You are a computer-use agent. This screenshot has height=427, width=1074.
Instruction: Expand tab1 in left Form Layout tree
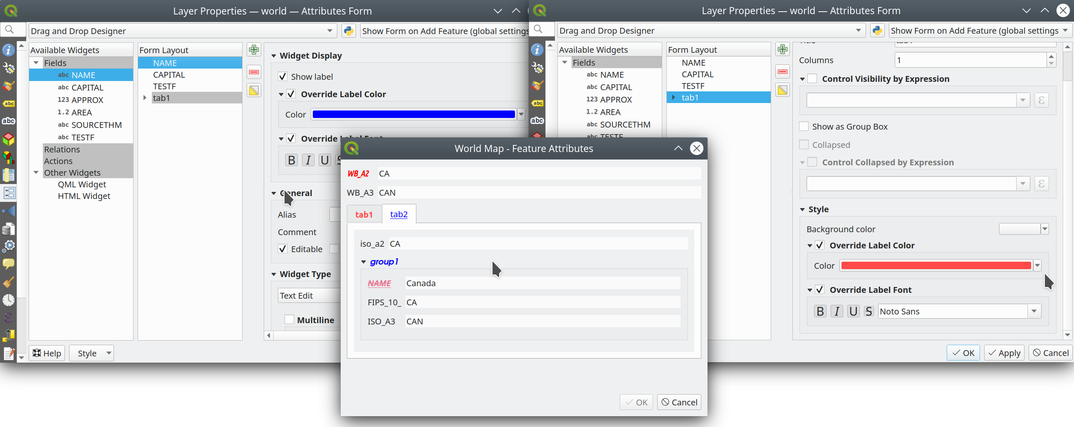[145, 98]
